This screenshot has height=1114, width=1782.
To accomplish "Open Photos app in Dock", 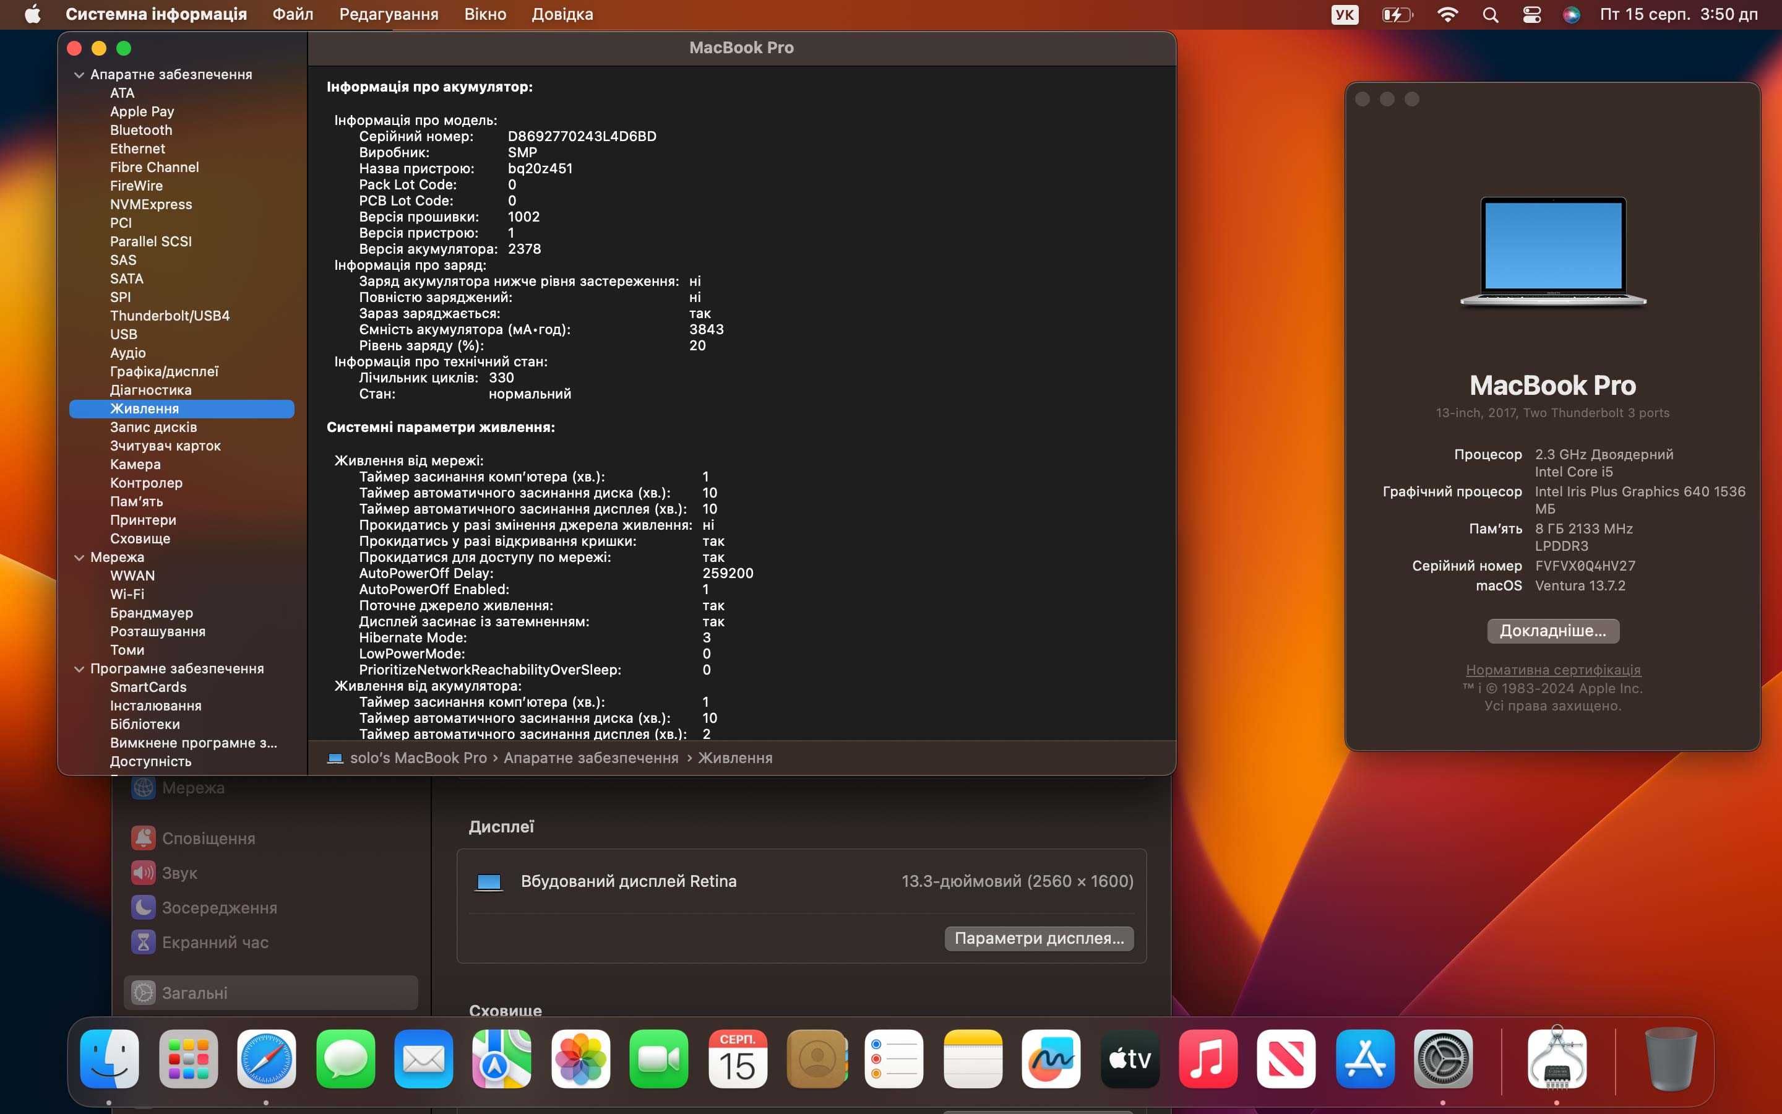I will [580, 1059].
